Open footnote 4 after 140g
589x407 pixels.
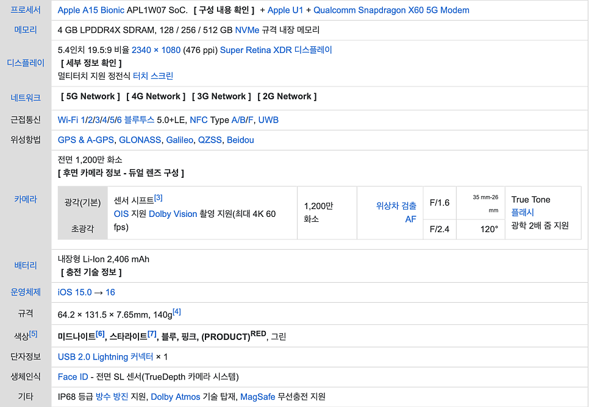[x=177, y=311]
